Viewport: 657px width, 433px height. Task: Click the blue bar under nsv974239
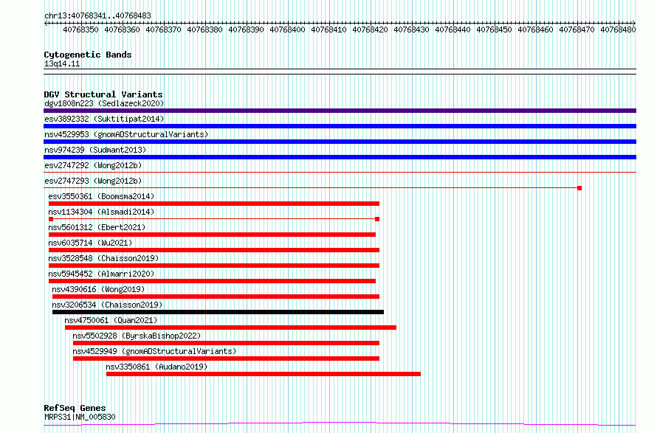(x=340, y=157)
